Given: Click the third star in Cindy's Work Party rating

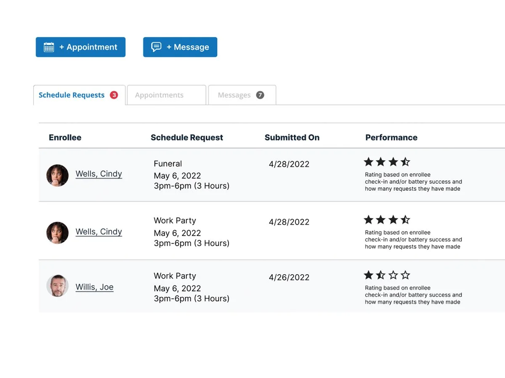Looking at the screenshot, I should coord(393,219).
